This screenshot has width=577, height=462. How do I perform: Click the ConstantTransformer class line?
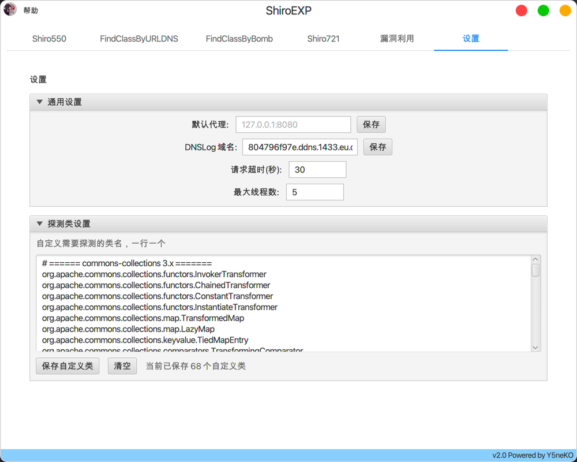click(x=158, y=296)
